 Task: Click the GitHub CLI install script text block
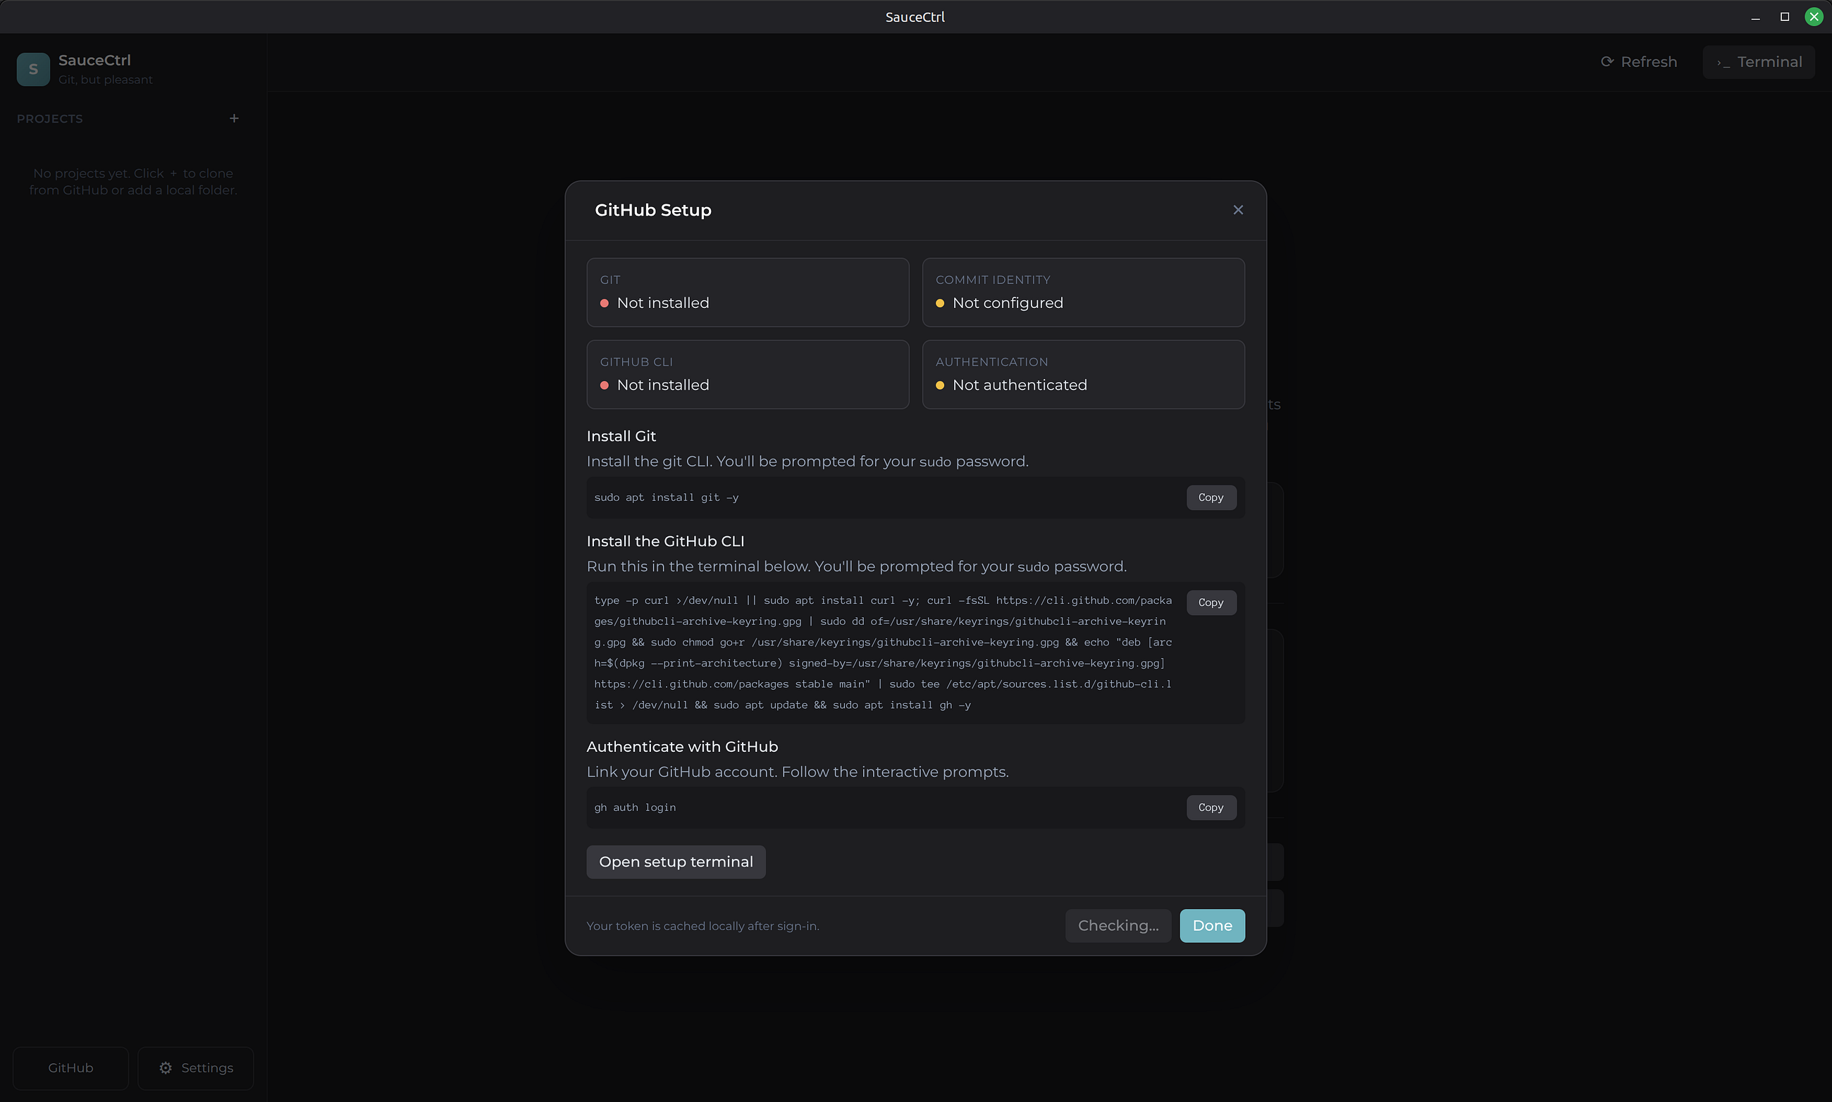883,652
